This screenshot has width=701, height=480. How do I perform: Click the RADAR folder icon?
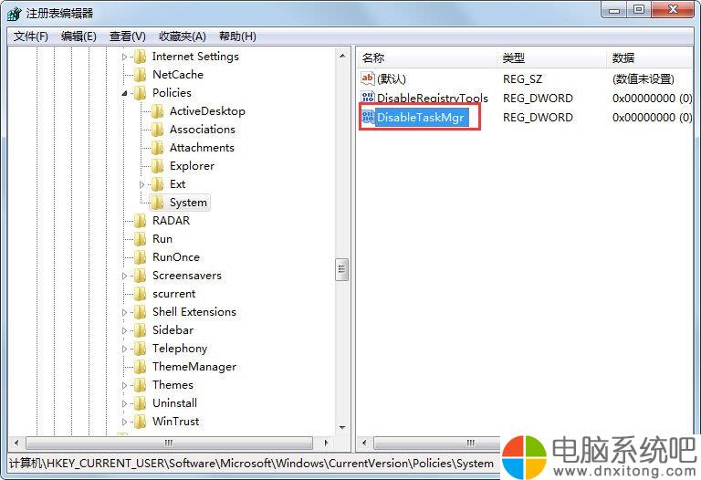click(x=140, y=221)
